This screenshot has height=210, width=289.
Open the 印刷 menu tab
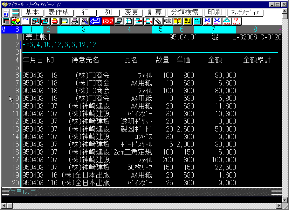pyautogui.click(x=215, y=13)
